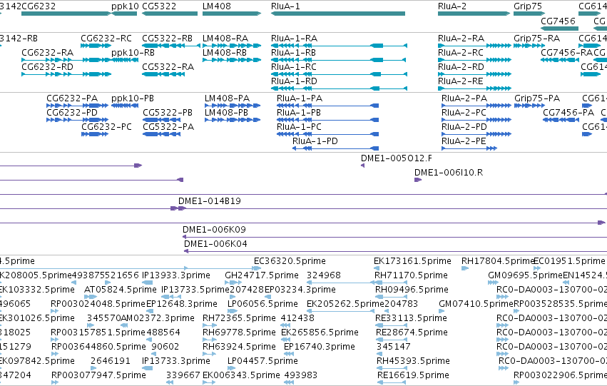
Task: Select the LM408-PB protein
Action: pos(233,120)
